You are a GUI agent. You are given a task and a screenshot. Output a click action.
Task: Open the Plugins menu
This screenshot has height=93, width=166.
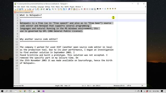72,7
